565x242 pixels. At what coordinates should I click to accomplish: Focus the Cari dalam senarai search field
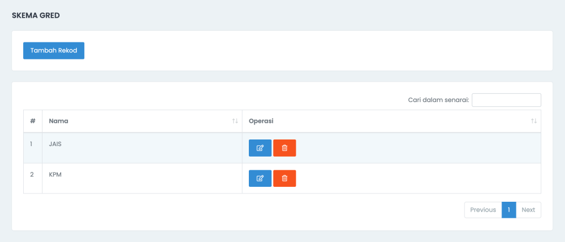pyautogui.click(x=507, y=100)
